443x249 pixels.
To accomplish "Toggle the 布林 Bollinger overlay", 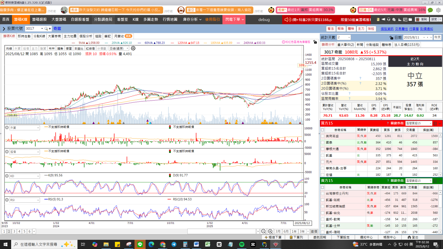I will tap(52, 49).
